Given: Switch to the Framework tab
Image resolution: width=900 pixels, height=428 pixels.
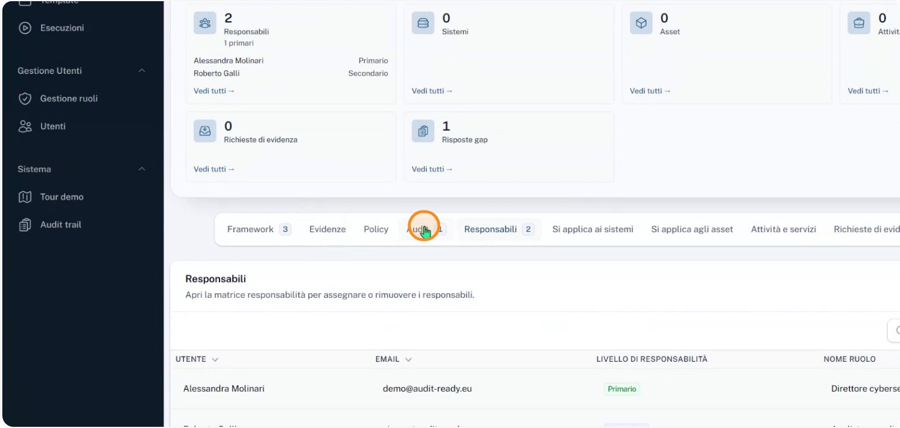Looking at the screenshot, I should 259,229.
